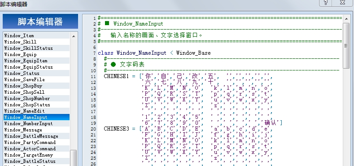Click the 文字码表 comment line
Image resolution: width=354 pixels, height=166 pixels.
(124, 65)
